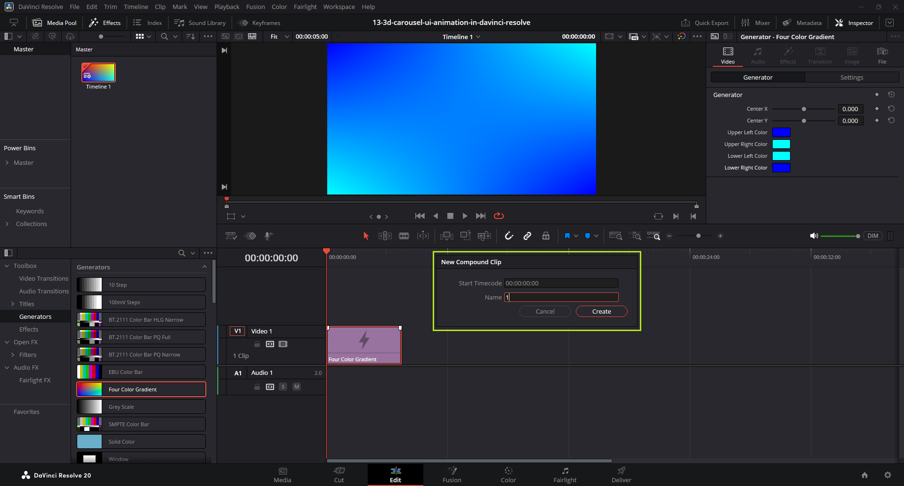Collapse the Generators list section
This screenshot has height=486, width=904.
204,267
